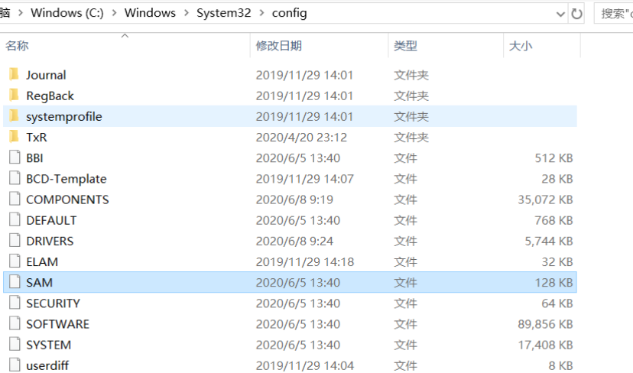Click the 2019/11/29 14:07 date of BCD-Template
This screenshot has width=633, height=373.
[305, 179]
